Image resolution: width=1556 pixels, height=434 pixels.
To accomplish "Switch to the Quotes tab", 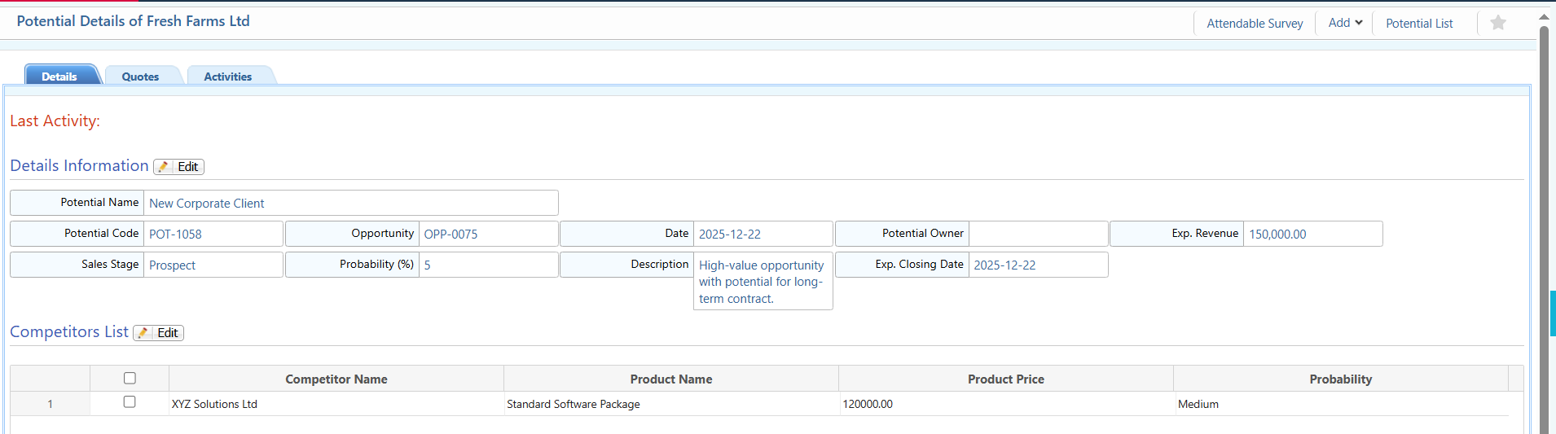I will coord(140,77).
